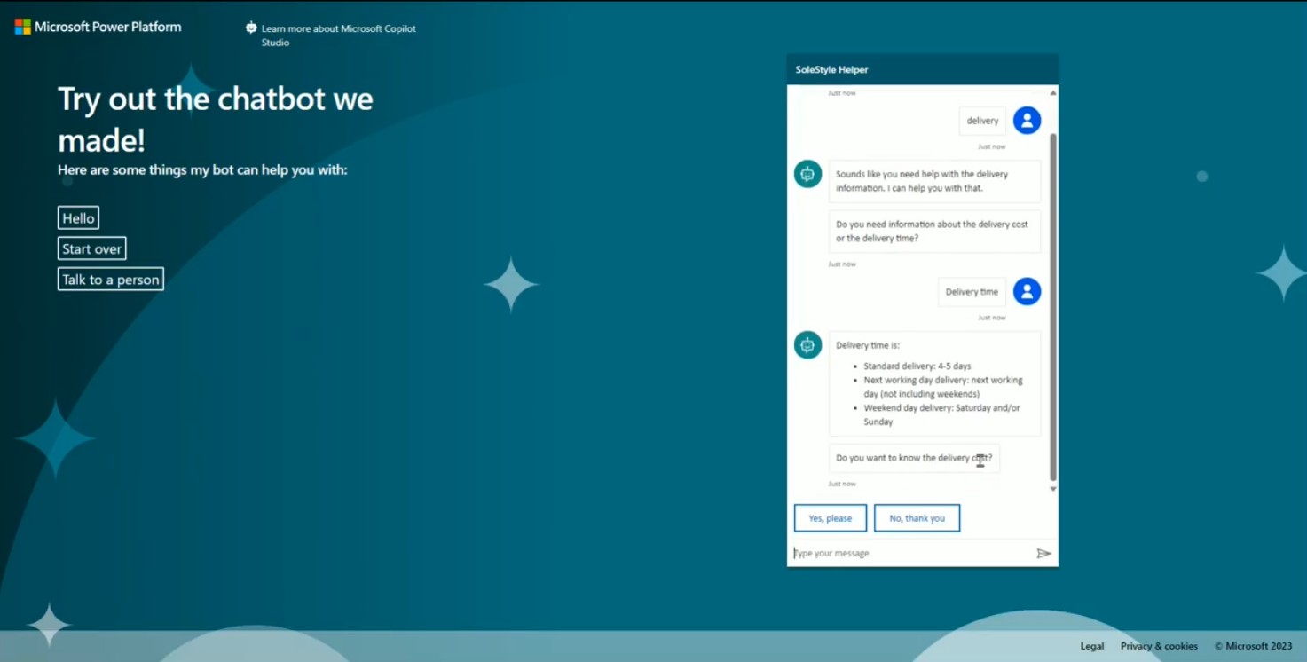Image resolution: width=1307 pixels, height=662 pixels.
Task: Click the Copilot Studio robot icon near header link
Action: coord(250,27)
